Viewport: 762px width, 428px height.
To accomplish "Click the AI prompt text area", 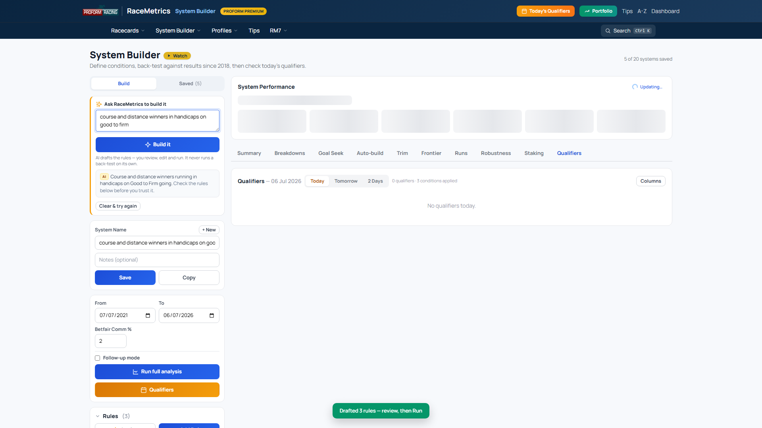I will [158, 120].
